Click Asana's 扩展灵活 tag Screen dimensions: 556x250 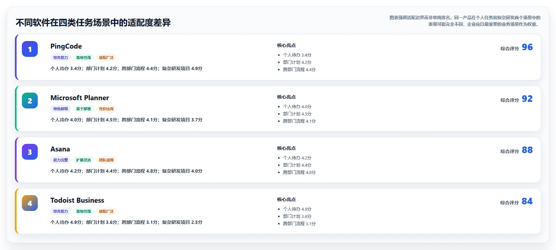tap(83, 160)
